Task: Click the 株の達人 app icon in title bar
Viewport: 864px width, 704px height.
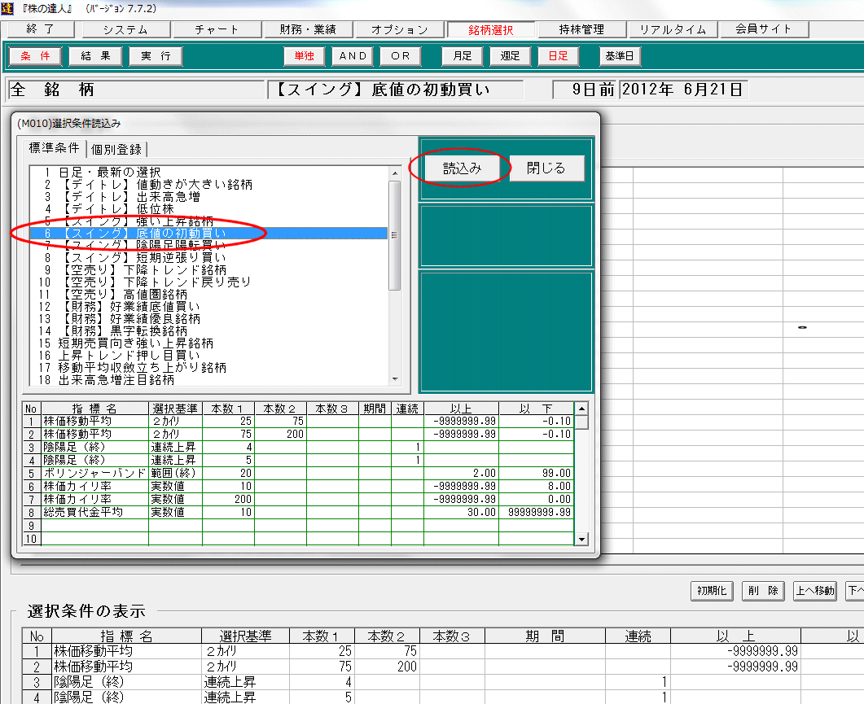Action: [7, 8]
